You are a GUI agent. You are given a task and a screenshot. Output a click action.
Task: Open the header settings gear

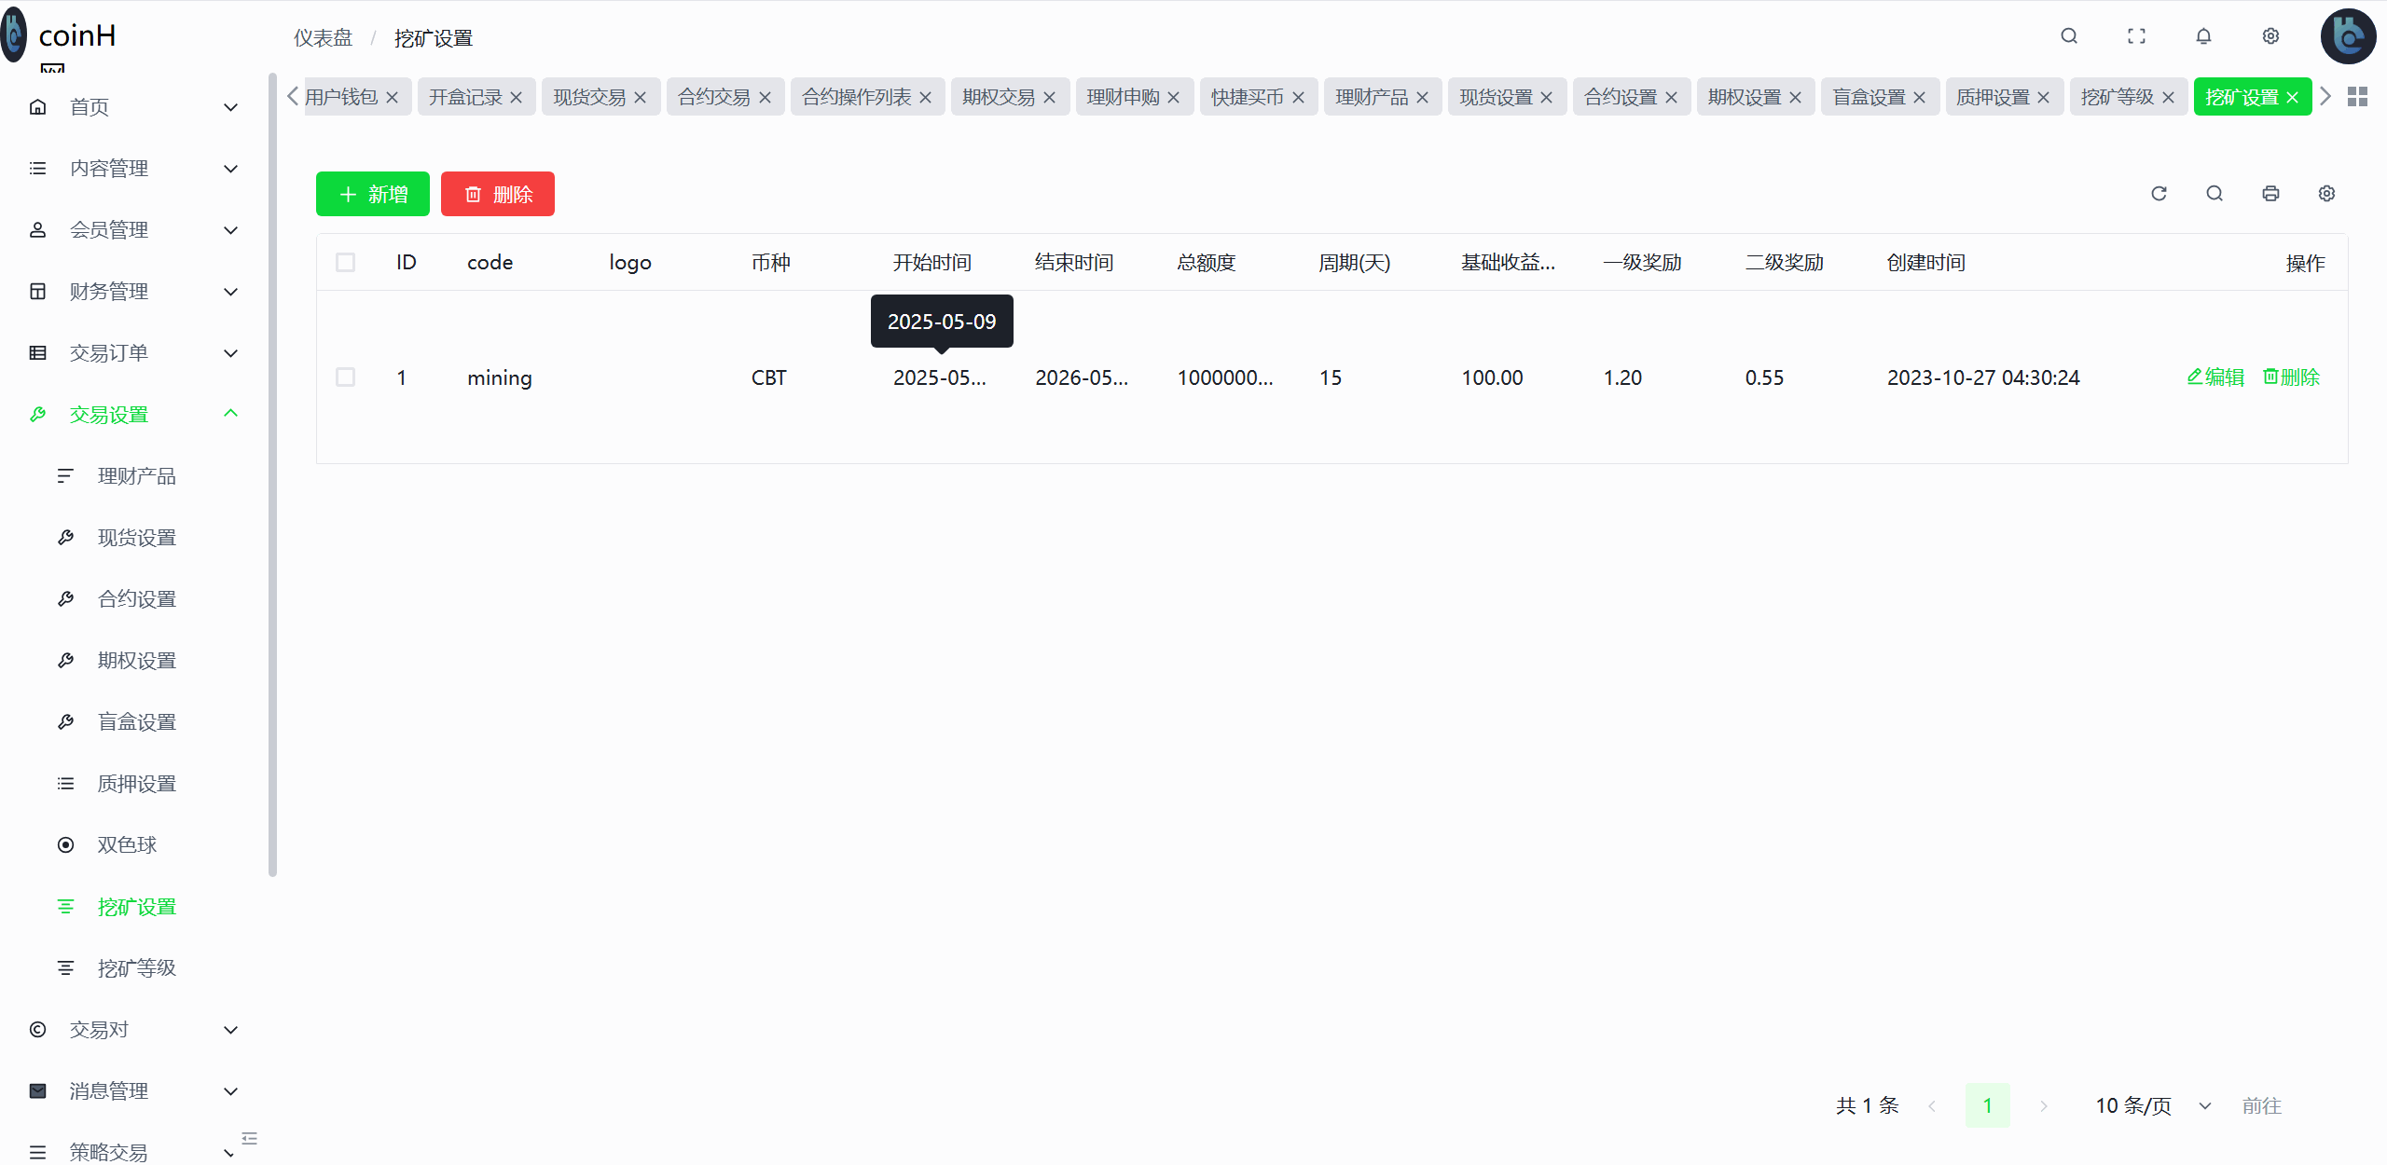(2270, 36)
